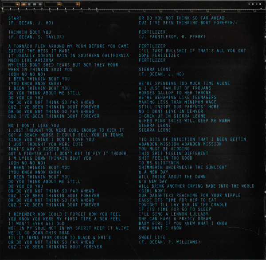
Task: Click the left indent marker at ruler zero
Action: (3, 9)
